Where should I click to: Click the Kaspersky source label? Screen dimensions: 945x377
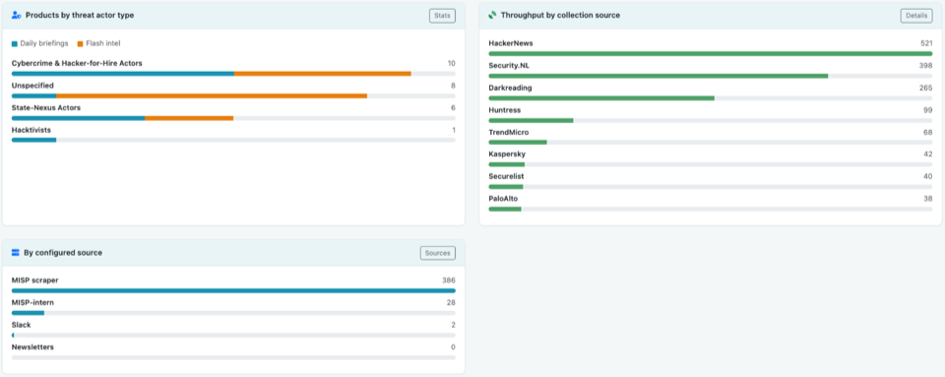[507, 155]
